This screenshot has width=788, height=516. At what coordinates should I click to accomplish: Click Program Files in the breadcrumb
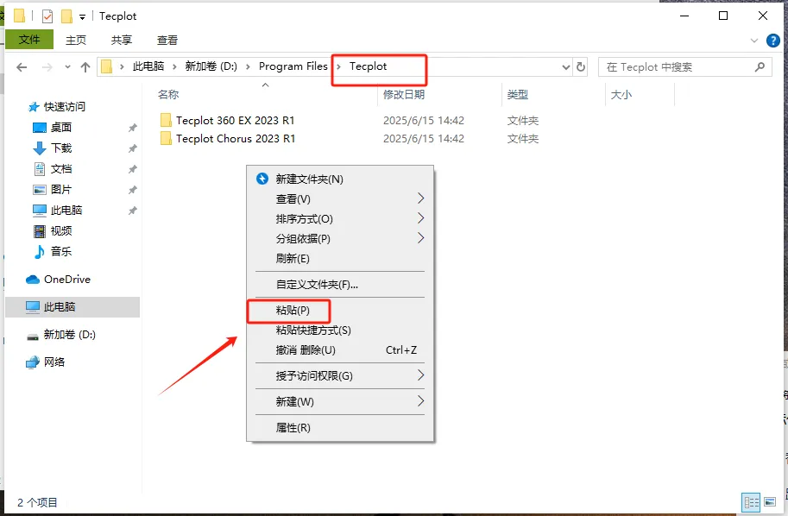tap(293, 66)
